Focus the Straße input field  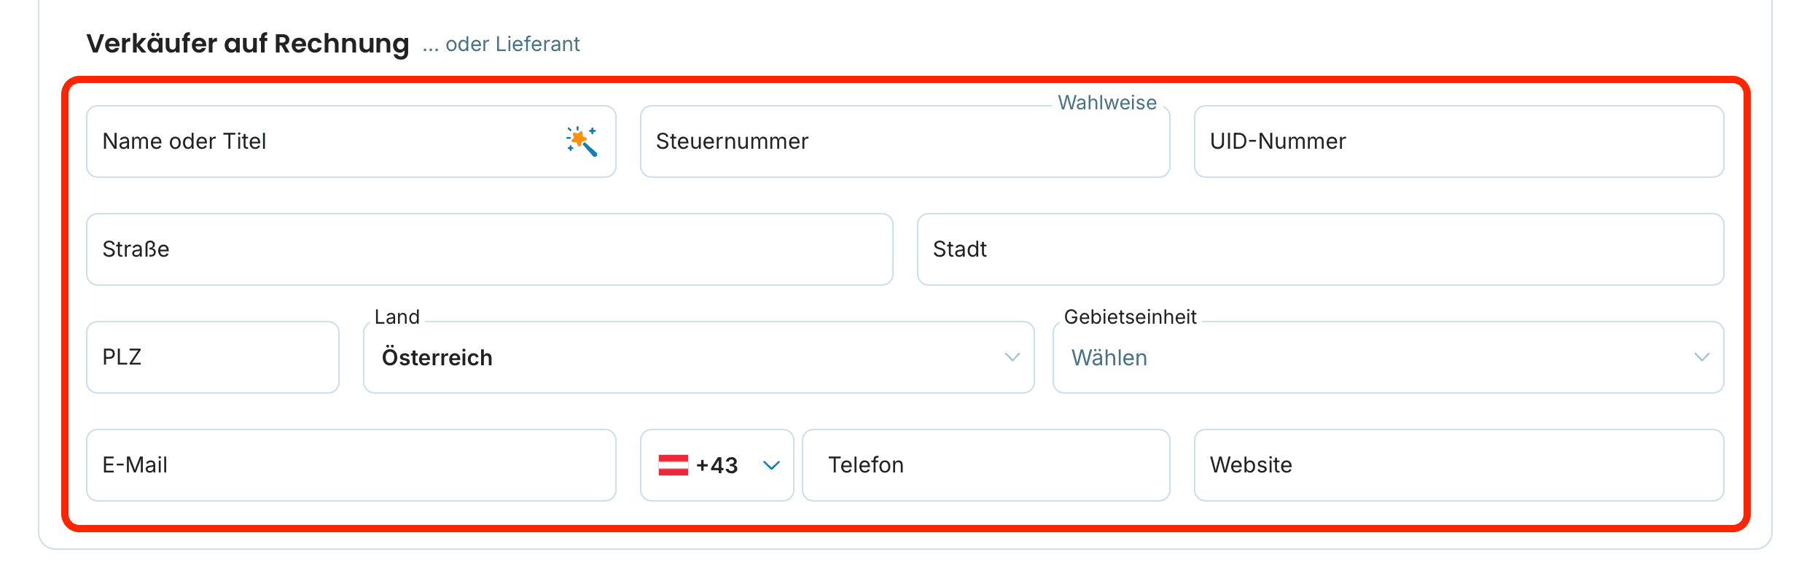490,249
